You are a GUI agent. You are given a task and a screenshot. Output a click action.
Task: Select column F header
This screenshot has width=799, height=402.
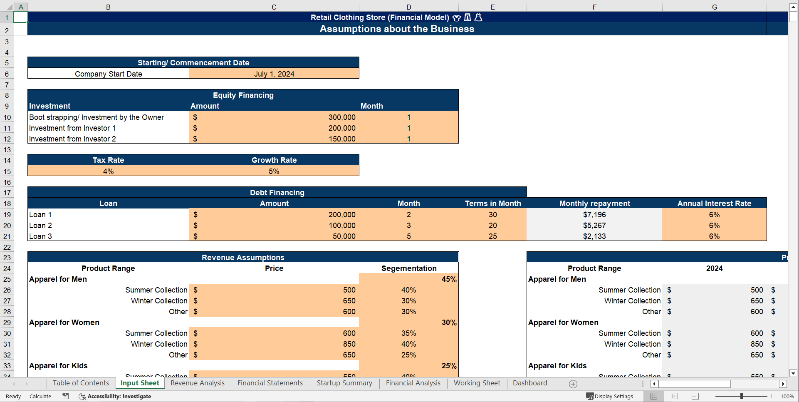tap(594, 7)
